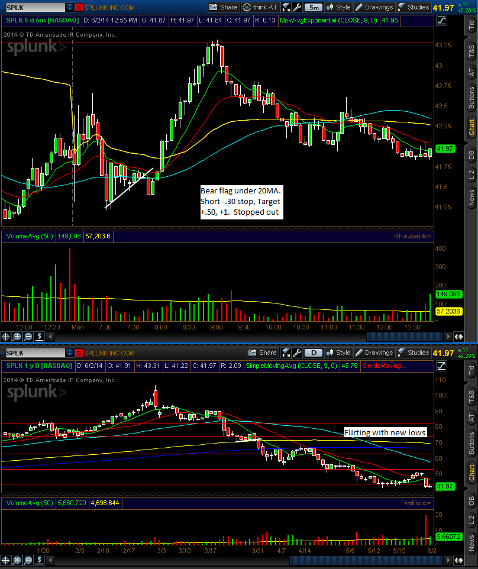Click the chart mode curve icon on 5m chart
This screenshot has height=569, width=478.
click(x=442, y=21)
